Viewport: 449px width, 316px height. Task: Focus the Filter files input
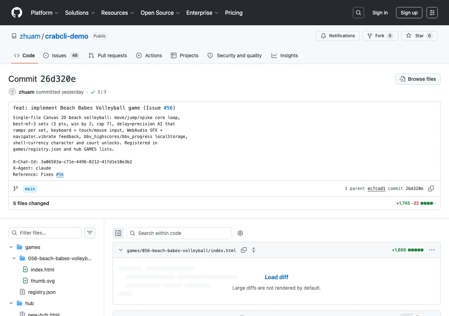tap(45, 233)
